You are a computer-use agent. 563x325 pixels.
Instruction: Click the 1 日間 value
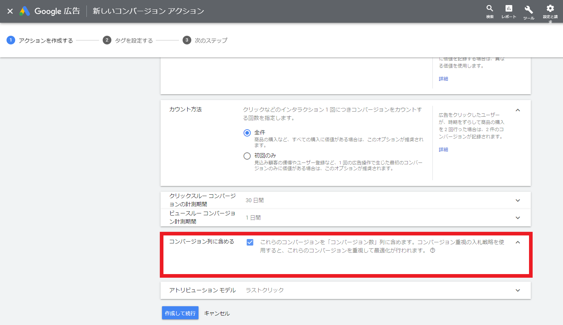(x=253, y=218)
